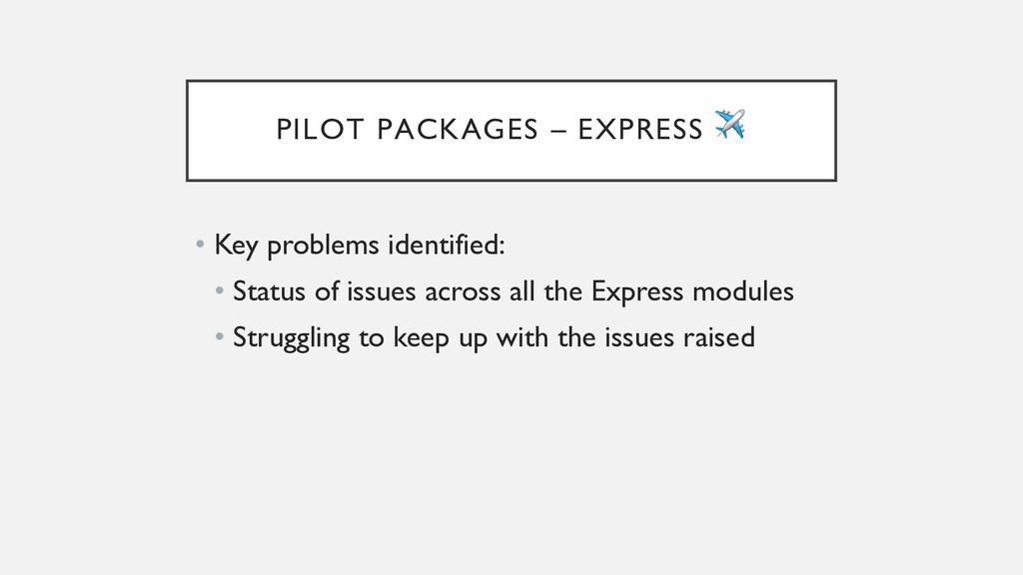The image size is (1023, 575).
Task: Click the dash between PACKAGES and EXPRESS
Action: (x=558, y=130)
